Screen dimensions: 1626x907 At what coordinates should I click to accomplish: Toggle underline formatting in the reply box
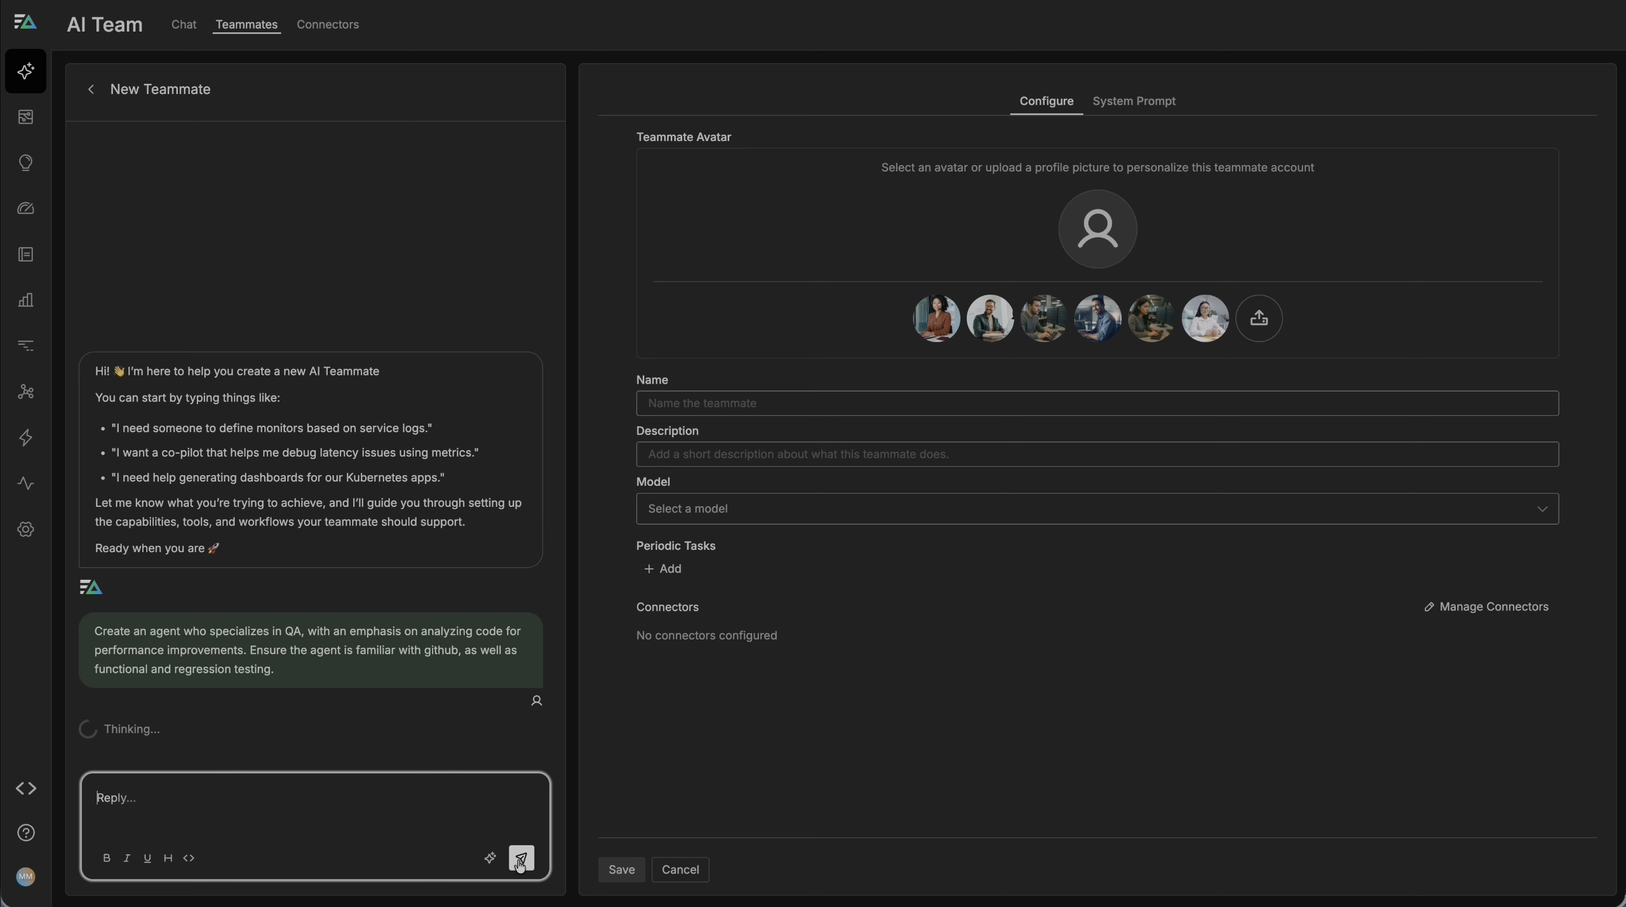tap(147, 857)
